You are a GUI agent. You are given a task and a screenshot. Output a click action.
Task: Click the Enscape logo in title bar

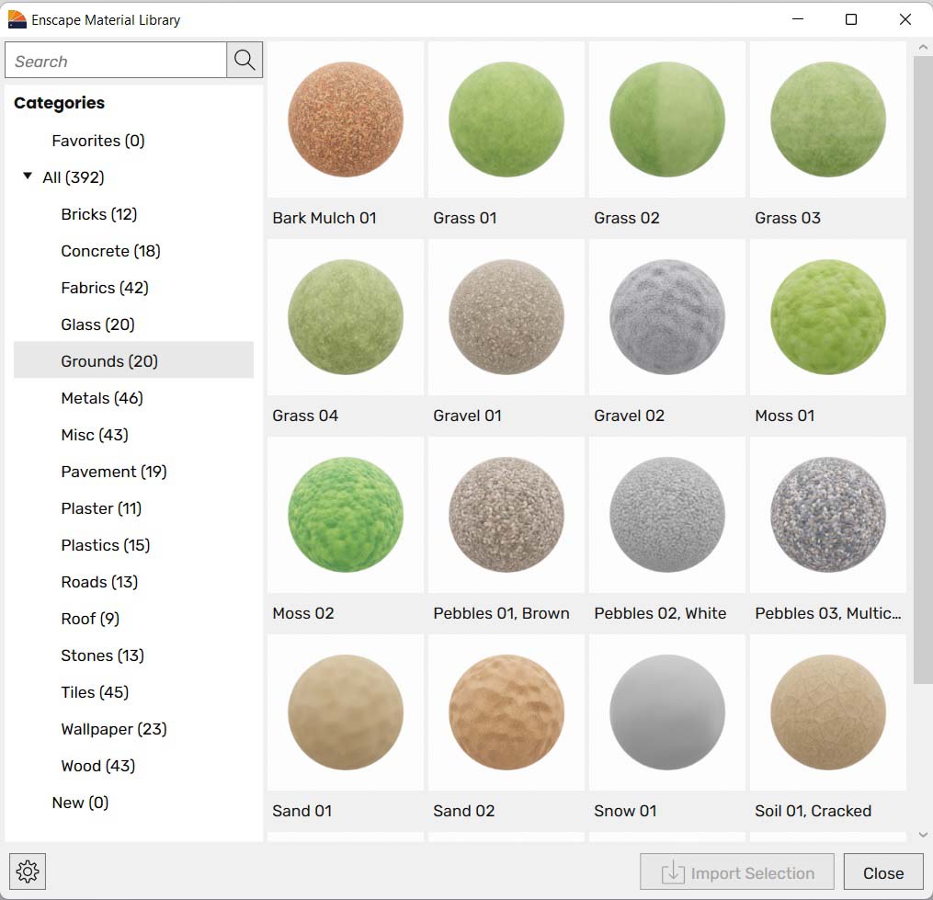coord(17,19)
